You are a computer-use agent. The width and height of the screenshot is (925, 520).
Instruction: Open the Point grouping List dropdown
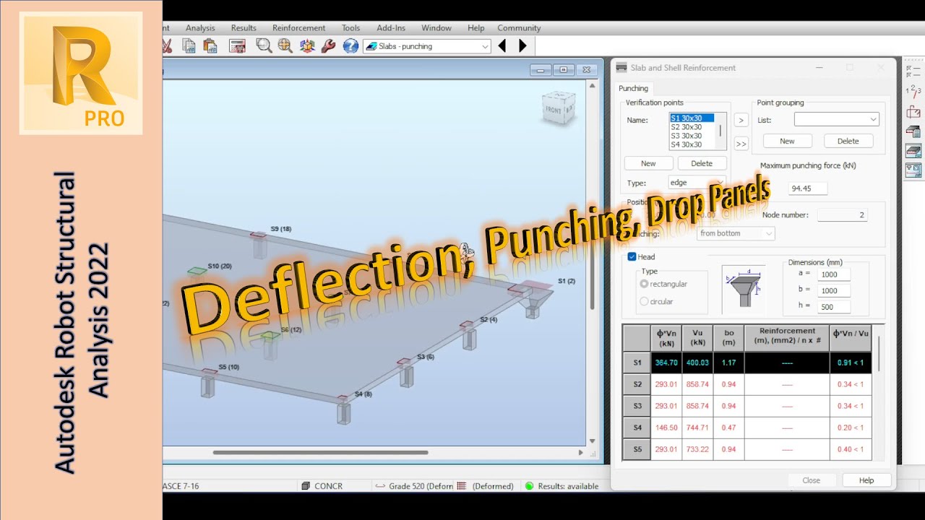coord(836,119)
